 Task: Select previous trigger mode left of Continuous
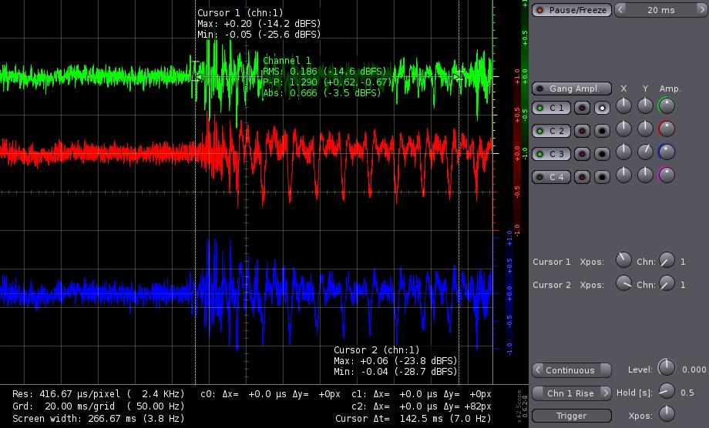538,369
